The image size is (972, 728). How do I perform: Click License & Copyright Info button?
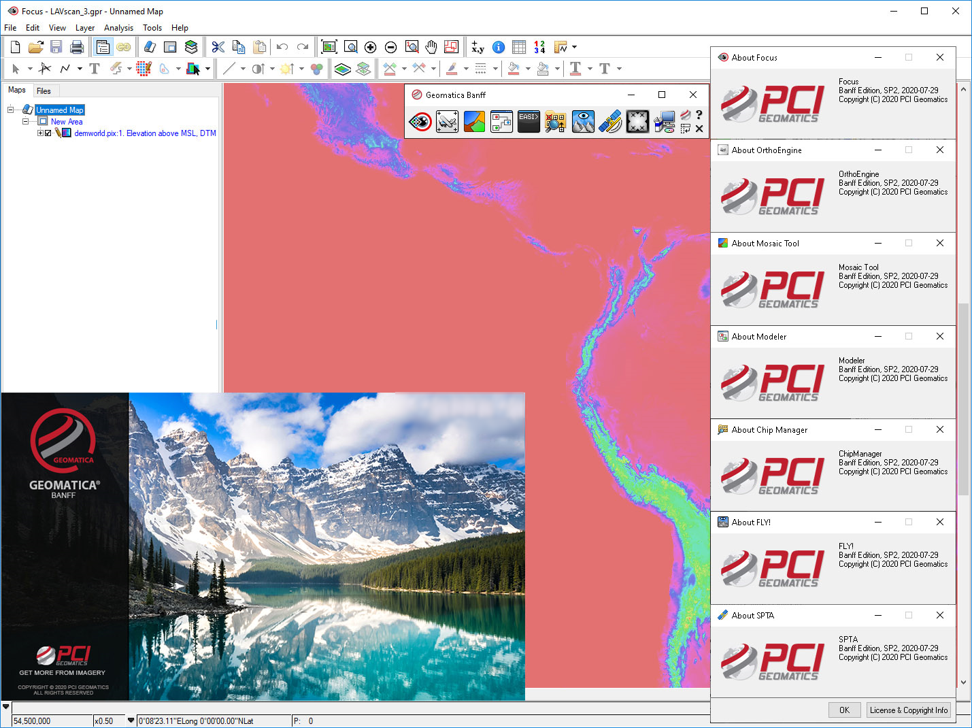pyautogui.click(x=908, y=710)
